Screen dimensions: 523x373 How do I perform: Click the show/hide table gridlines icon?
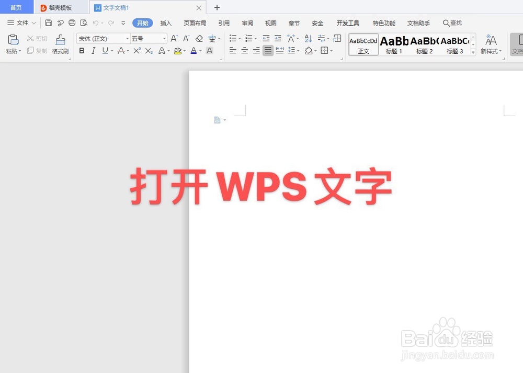337,38
